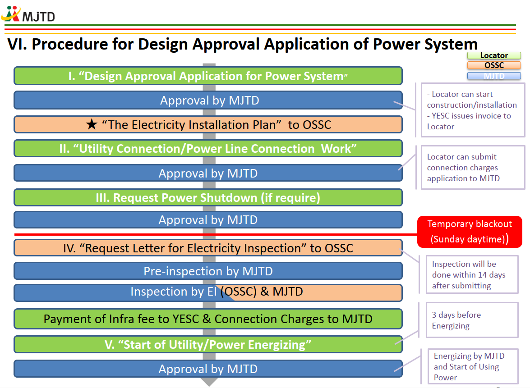
Task: Select the Payment of Infra fee bar
Action: pyautogui.click(x=208, y=319)
